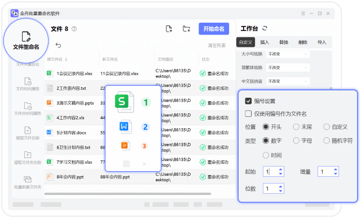361x218 pixels.
Task: Click the 状态 column header
Action: [x=205, y=59]
